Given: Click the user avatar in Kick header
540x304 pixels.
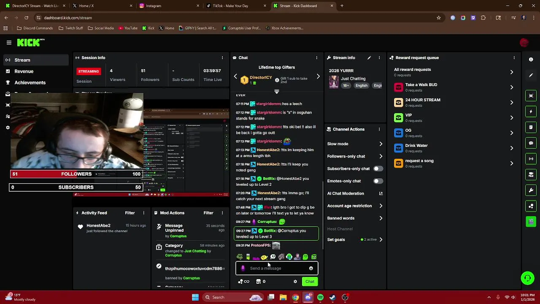Looking at the screenshot, I should click(x=524, y=43).
